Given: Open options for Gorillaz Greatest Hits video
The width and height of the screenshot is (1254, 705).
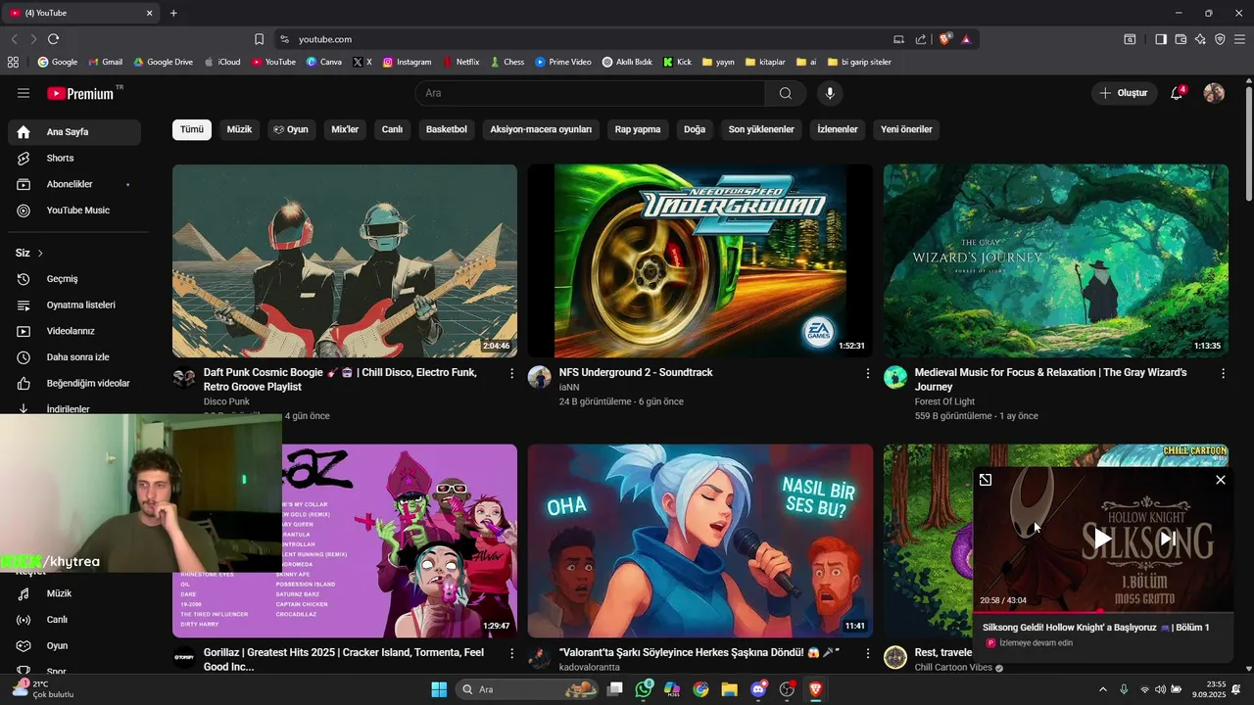Looking at the screenshot, I should coord(511,653).
